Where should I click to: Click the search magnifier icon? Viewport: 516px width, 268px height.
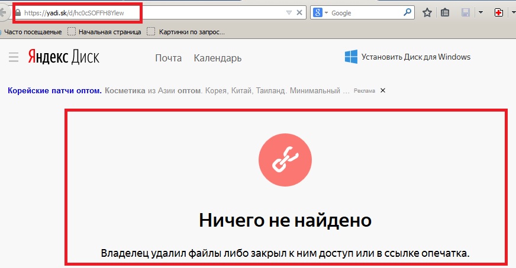(408, 12)
